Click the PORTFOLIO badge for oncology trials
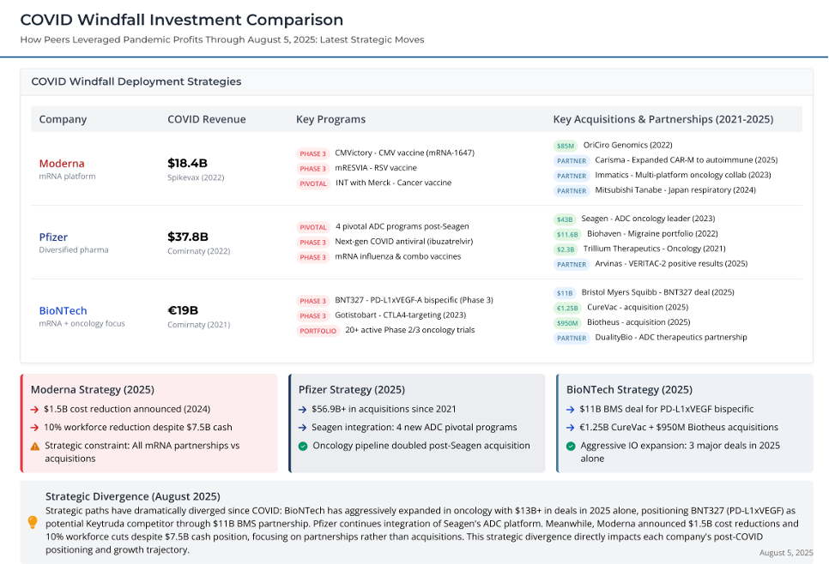The width and height of the screenshot is (829, 564). 318,331
